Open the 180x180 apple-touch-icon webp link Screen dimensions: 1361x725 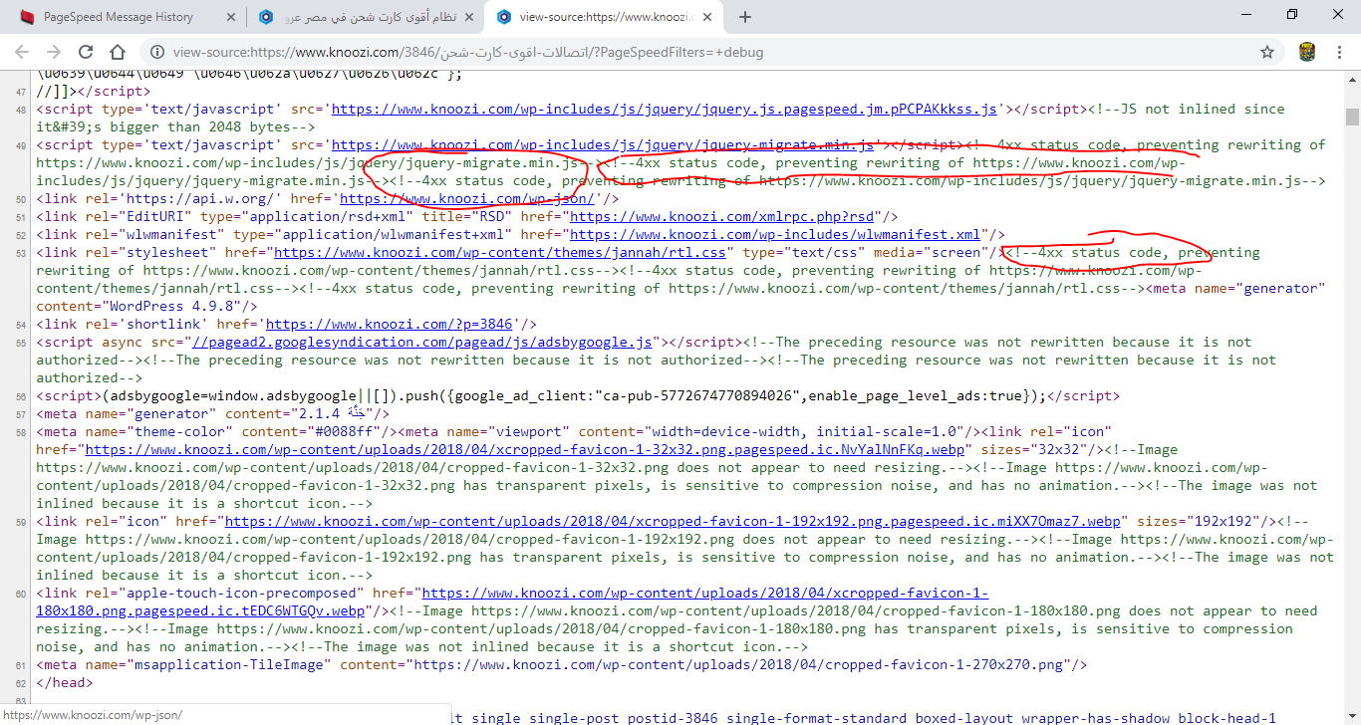coord(513,603)
